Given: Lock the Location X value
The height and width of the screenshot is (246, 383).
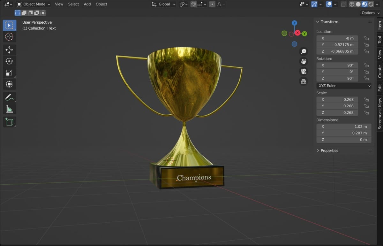Looking at the screenshot, I should (x=366, y=38).
